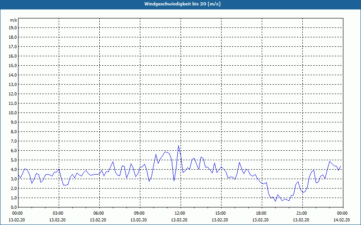361x225 pixels.
Task: Click the 13.02.20 date under 21:00
Action: tap(301, 220)
